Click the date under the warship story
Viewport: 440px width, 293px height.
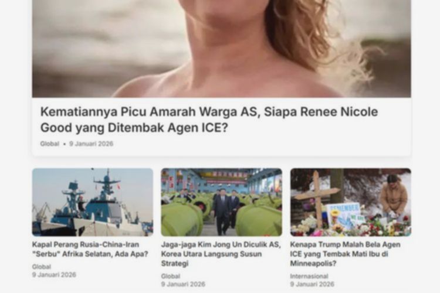click(x=54, y=275)
